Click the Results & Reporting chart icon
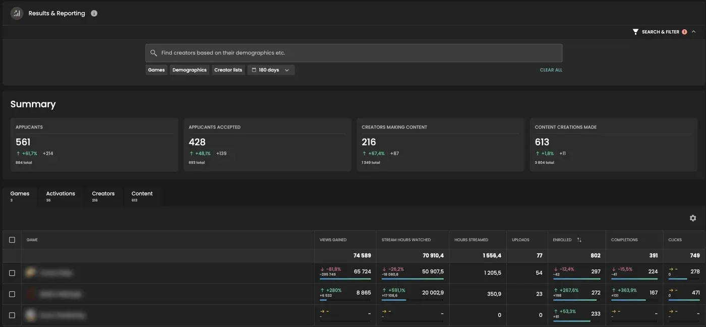Screen dimensions: 706x327 pos(17,14)
